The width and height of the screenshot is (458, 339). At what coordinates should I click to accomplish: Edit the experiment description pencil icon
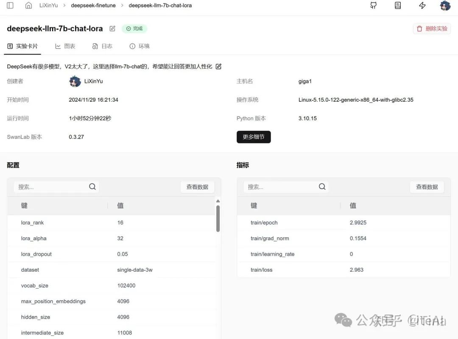[218, 66]
